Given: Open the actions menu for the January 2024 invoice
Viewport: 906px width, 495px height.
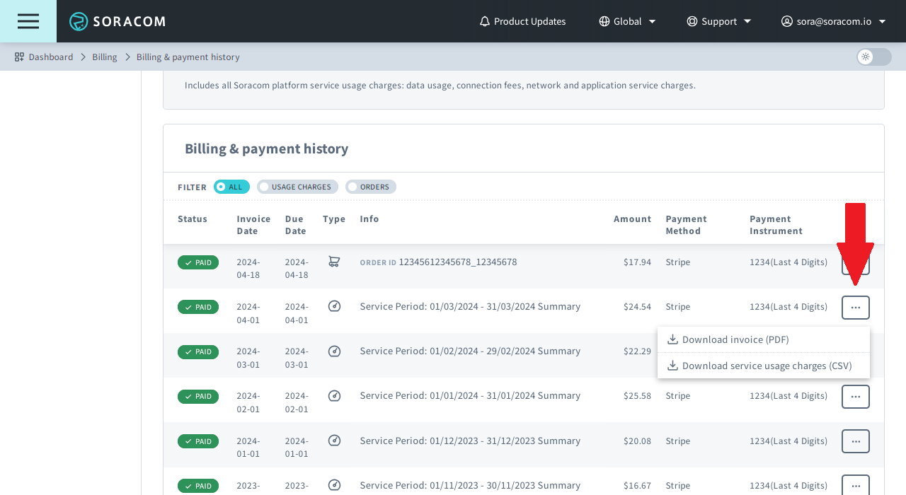Looking at the screenshot, I should (855, 396).
